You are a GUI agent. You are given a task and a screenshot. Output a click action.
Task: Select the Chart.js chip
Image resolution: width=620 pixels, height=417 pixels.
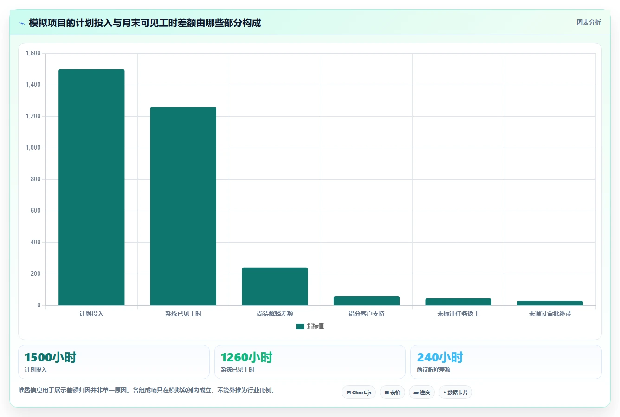point(359,392)
